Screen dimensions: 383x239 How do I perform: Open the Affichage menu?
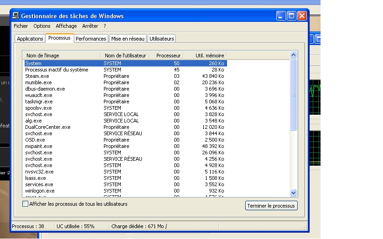(x=66, y=26)
